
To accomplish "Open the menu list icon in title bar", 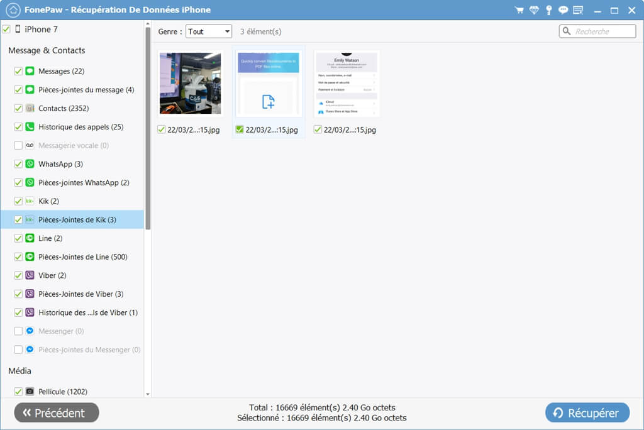I will point(578,10).
